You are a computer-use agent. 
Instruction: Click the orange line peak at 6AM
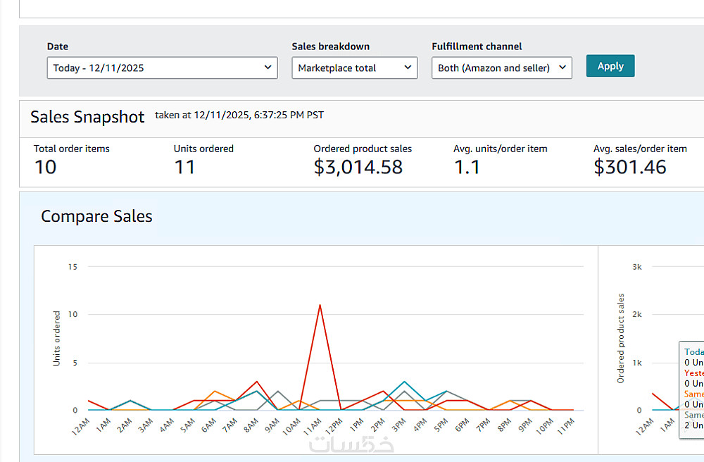click(215, 391)
